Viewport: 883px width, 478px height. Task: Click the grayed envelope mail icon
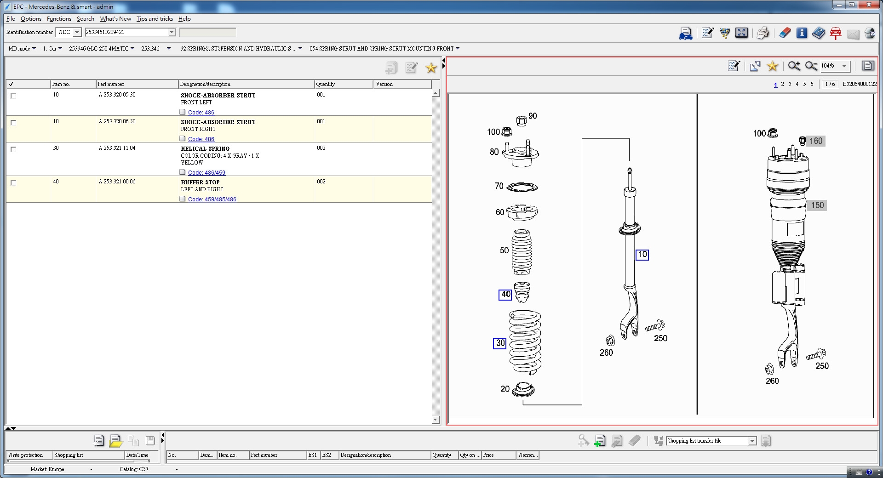pyautogui.click(x=853, y=34)
